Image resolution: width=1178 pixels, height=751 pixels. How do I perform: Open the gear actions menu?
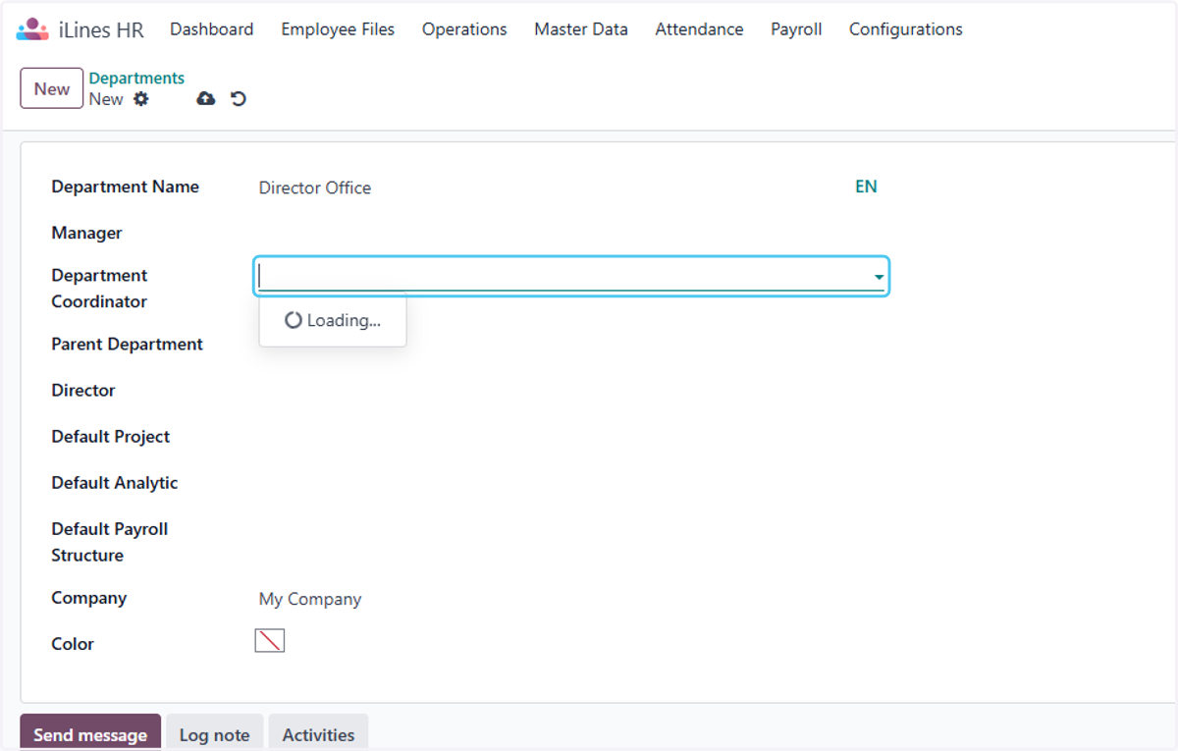(x=141, y=98)
